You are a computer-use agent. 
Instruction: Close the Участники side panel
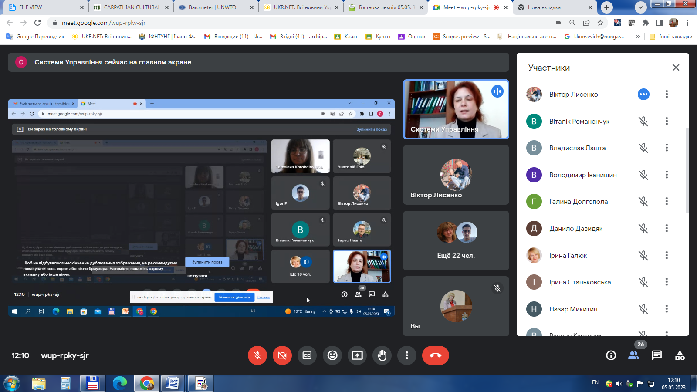coord(676,68)
